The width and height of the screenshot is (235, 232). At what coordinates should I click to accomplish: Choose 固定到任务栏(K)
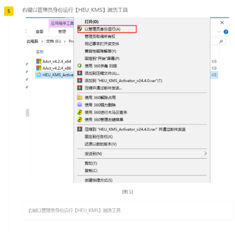pyautogui.click(x=99, y=137)
